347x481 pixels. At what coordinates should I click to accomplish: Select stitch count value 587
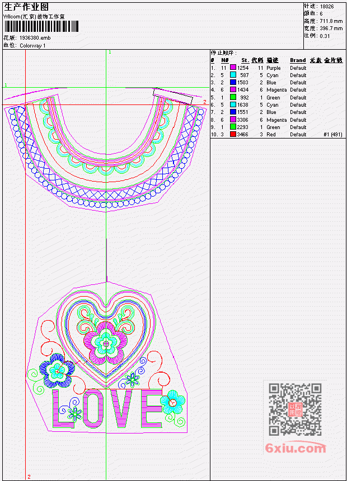(x=245, y=75)
